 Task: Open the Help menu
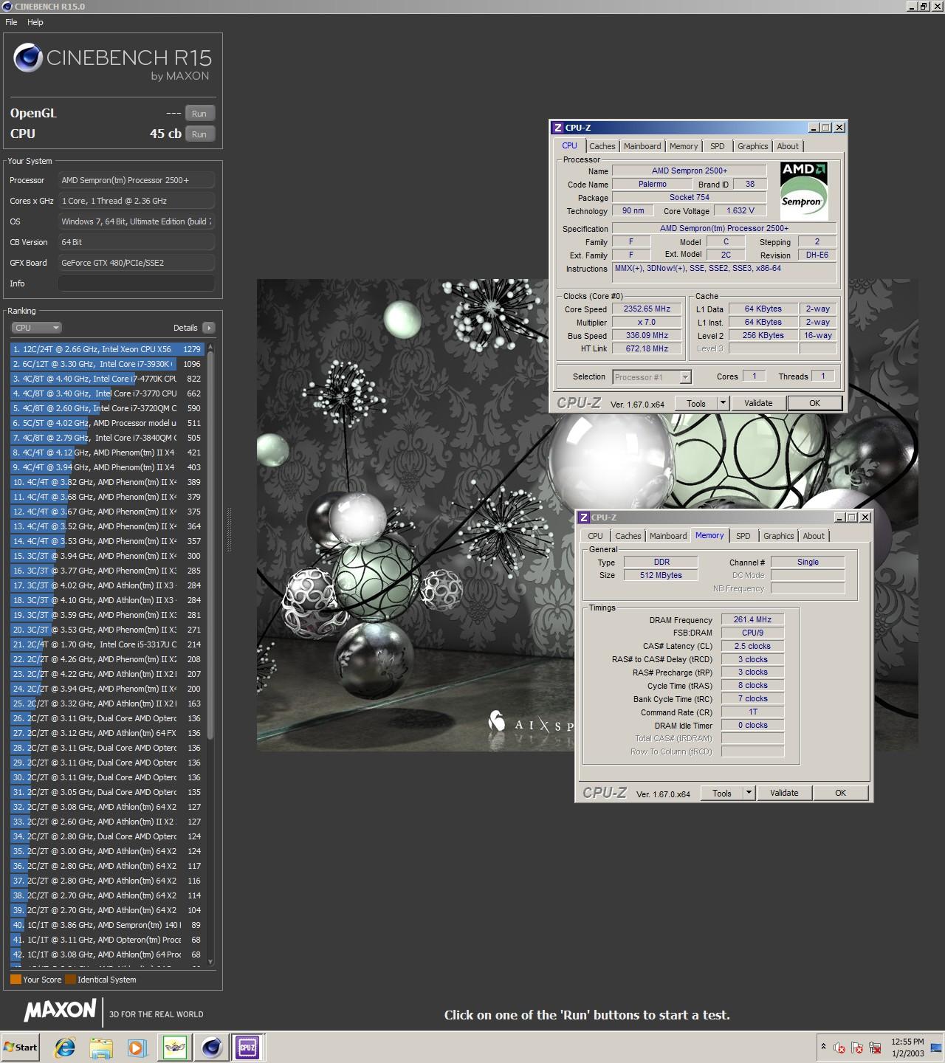point(35,22)
